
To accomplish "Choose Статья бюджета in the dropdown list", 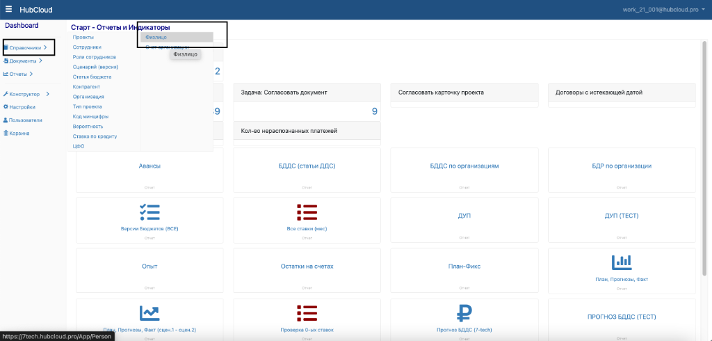I will (92, 77).
